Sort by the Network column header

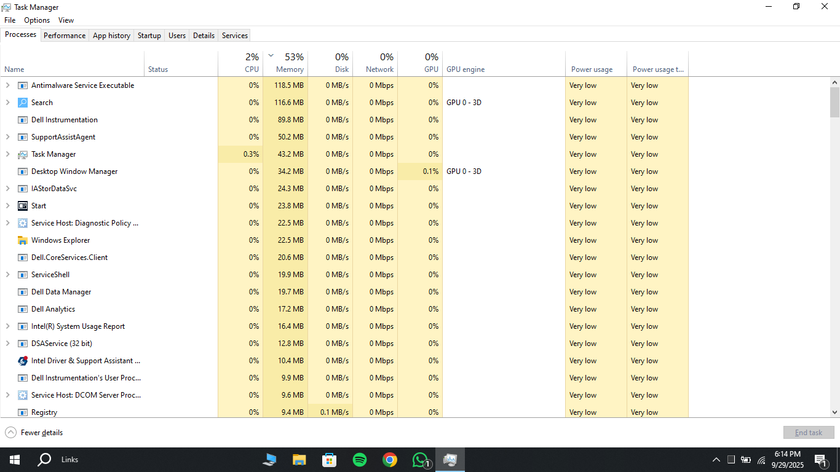(375, 63)
